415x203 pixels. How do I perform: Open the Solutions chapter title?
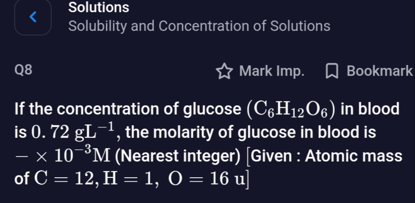[x=99, y=7]
